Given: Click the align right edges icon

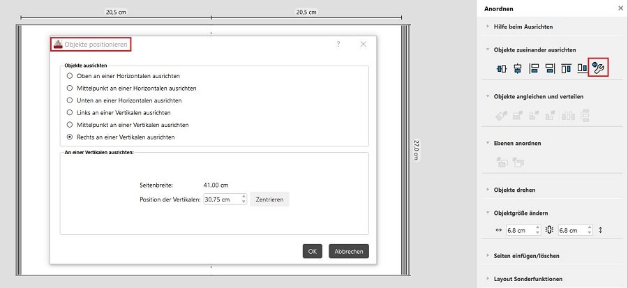Looking at the screenshot, I should [550, 69].
